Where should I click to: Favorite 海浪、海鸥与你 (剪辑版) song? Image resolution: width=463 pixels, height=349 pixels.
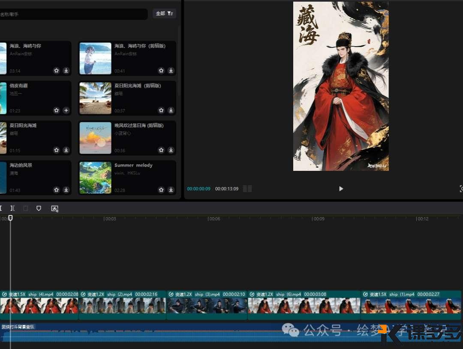(x=161, y=71)
